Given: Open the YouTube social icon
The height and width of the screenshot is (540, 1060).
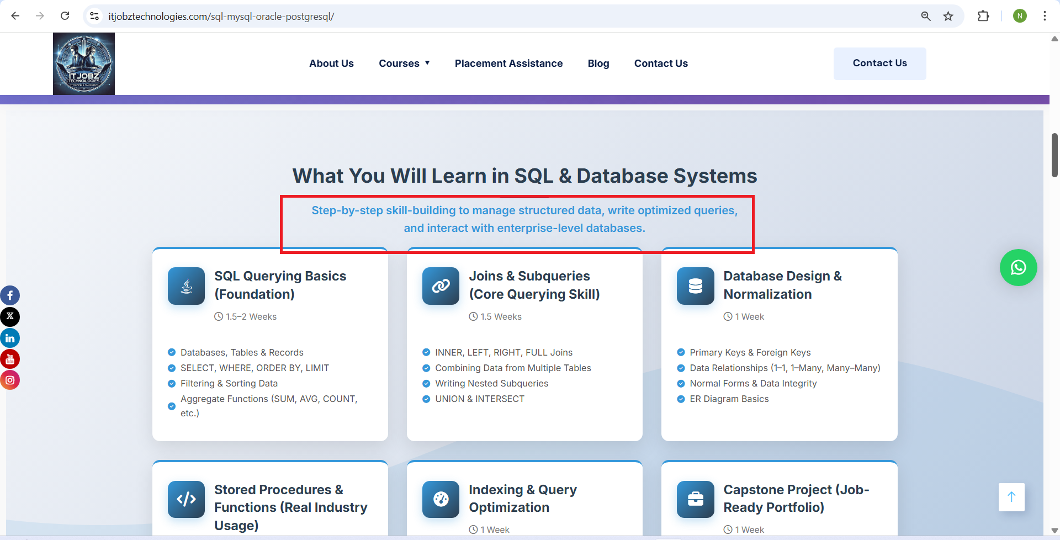Looking at the screenshot, I should [10, 359].
